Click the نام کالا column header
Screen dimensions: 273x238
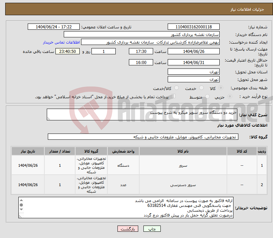[x=183, y=151]
